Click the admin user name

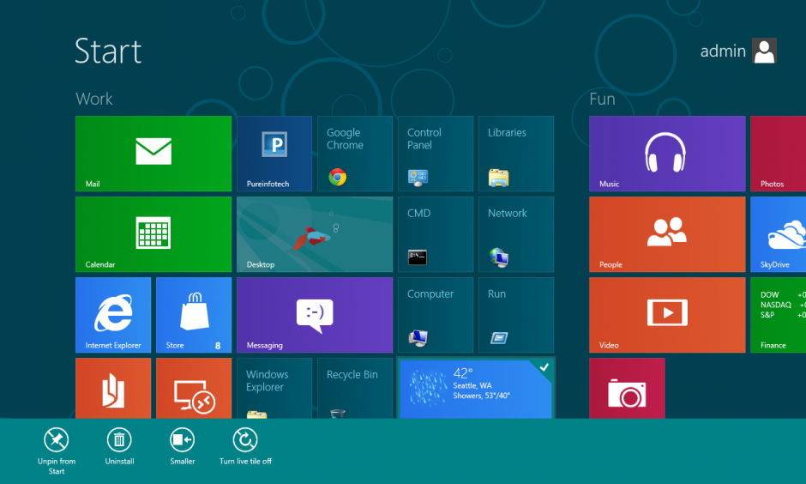(x=723, y=51)
